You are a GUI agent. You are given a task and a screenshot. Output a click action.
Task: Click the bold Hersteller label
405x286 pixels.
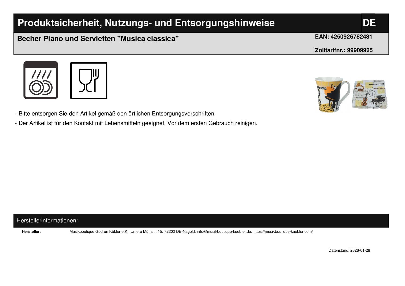coord(31,231)
